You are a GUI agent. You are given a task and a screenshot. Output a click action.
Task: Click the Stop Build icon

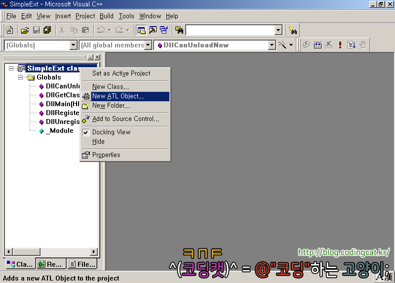coord(328,45)
